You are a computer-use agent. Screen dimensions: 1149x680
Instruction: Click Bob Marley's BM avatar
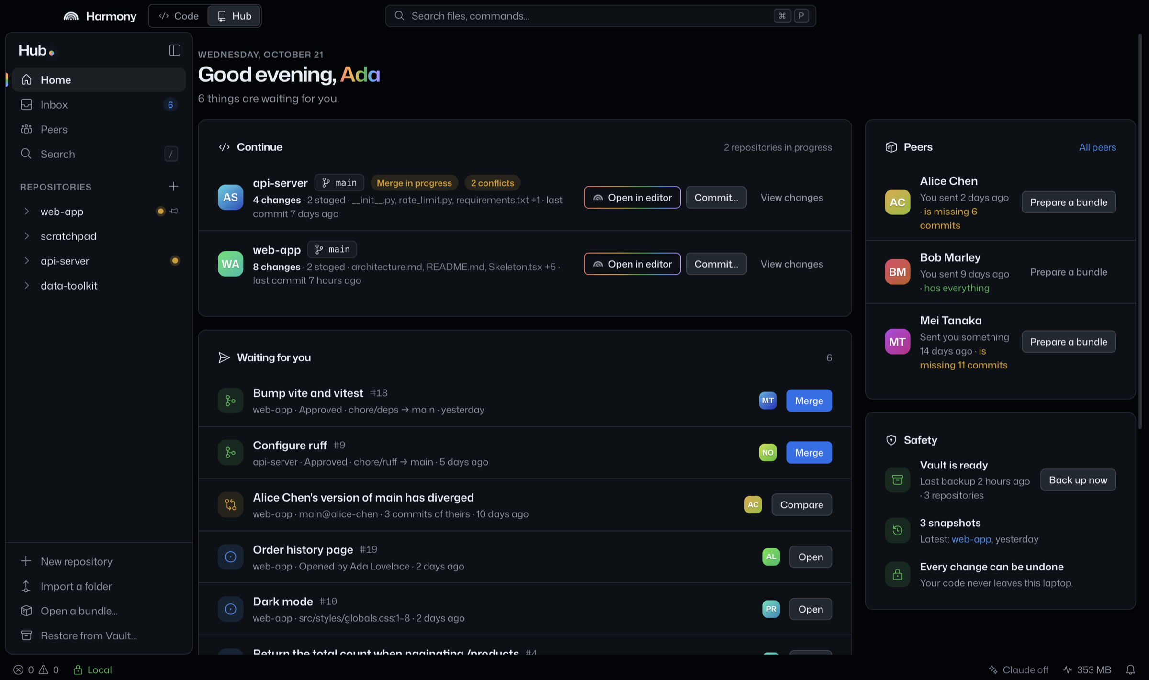897,272
